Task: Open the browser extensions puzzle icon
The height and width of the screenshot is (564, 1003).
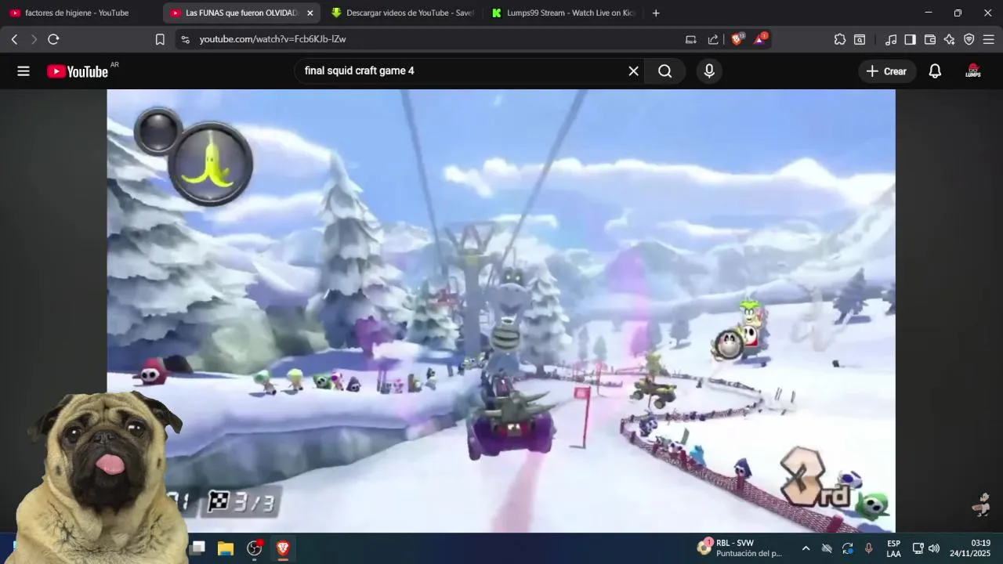Action: 840,39
